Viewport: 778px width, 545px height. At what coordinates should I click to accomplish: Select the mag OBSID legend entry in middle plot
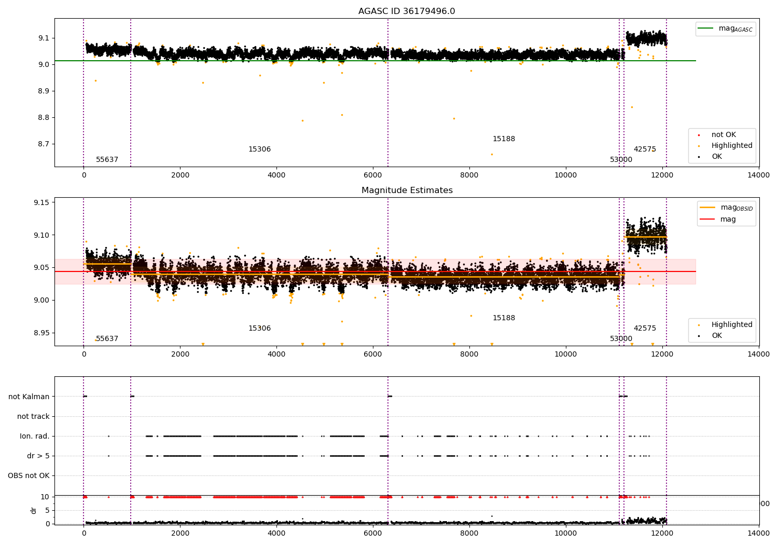pyautogui.click(x=726, y=208)
